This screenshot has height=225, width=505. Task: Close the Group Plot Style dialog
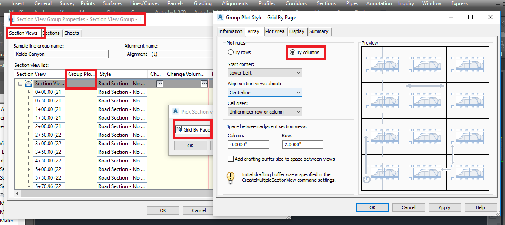point(490,17)
